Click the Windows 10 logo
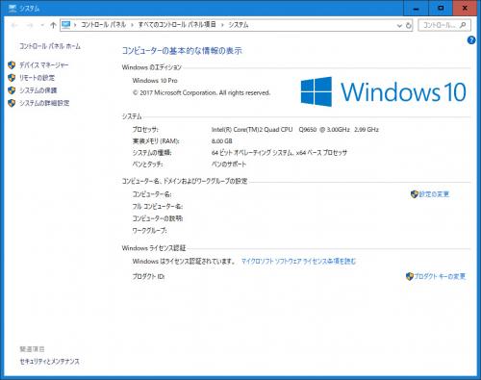The width and height of the screenshot is (481, 380). pyautogui.click(x=383, y=91)
